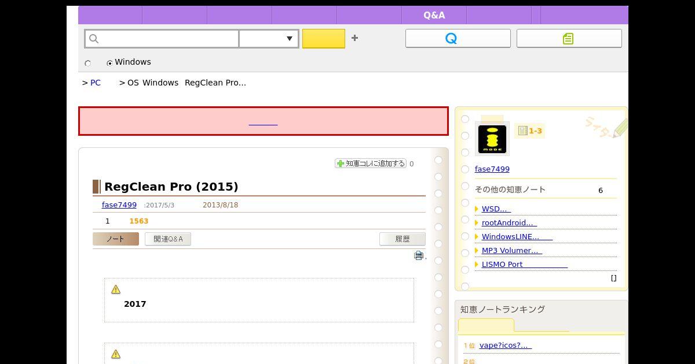The width and height of the screenshot is (695, 364).
Task: Open the vape?icos?… ranking link
Action: [x=506, y=346]
